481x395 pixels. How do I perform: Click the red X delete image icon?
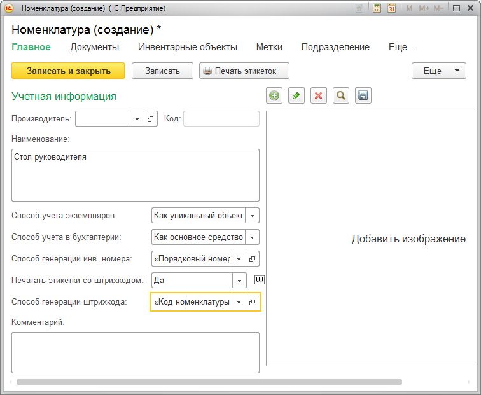[319, 95]
